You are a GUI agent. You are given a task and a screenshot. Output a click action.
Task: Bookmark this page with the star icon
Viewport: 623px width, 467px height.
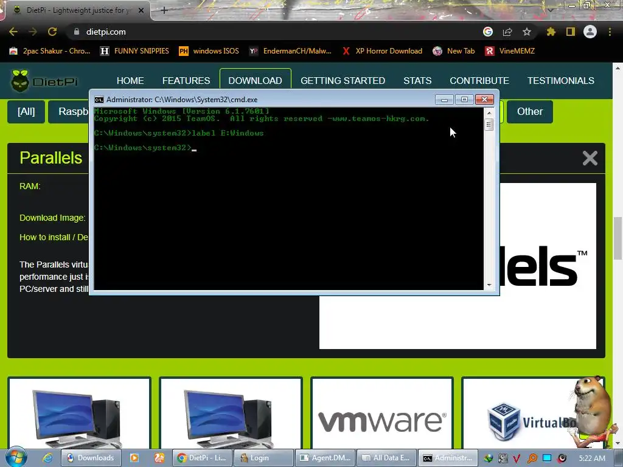527,32
